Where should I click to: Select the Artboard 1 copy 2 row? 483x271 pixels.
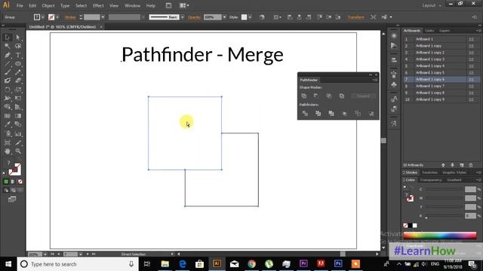[441, 53]
